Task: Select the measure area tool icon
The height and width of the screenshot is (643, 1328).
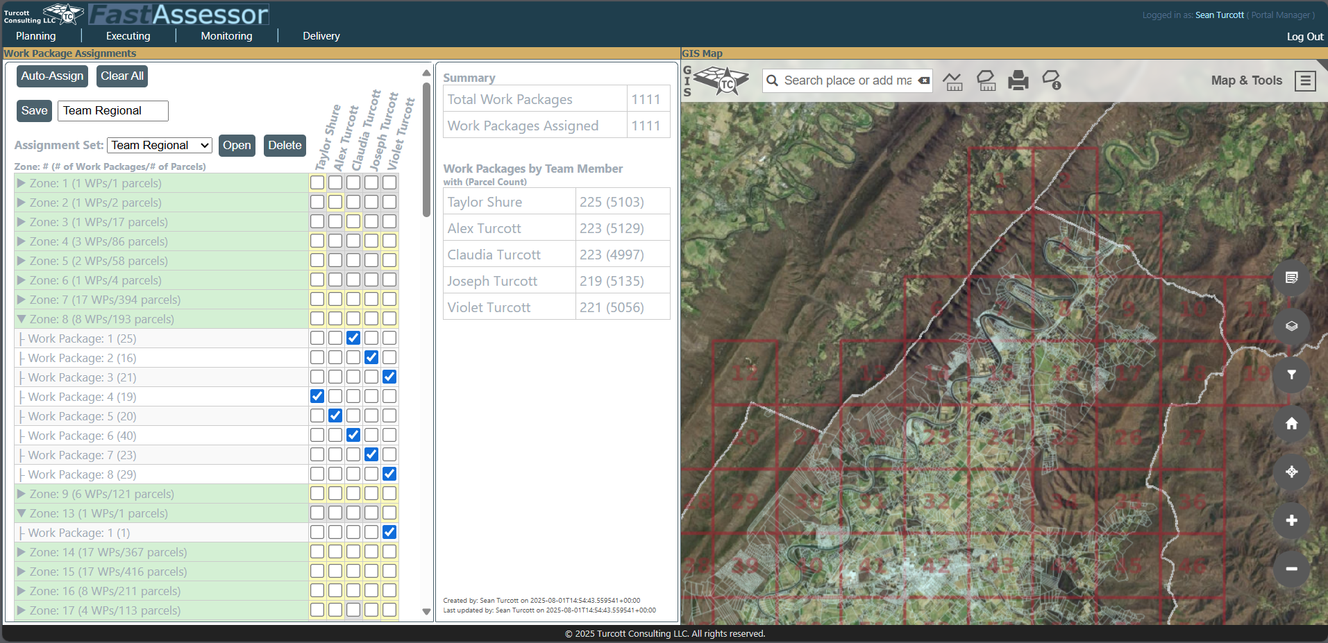Action: (x=986, y=81)
